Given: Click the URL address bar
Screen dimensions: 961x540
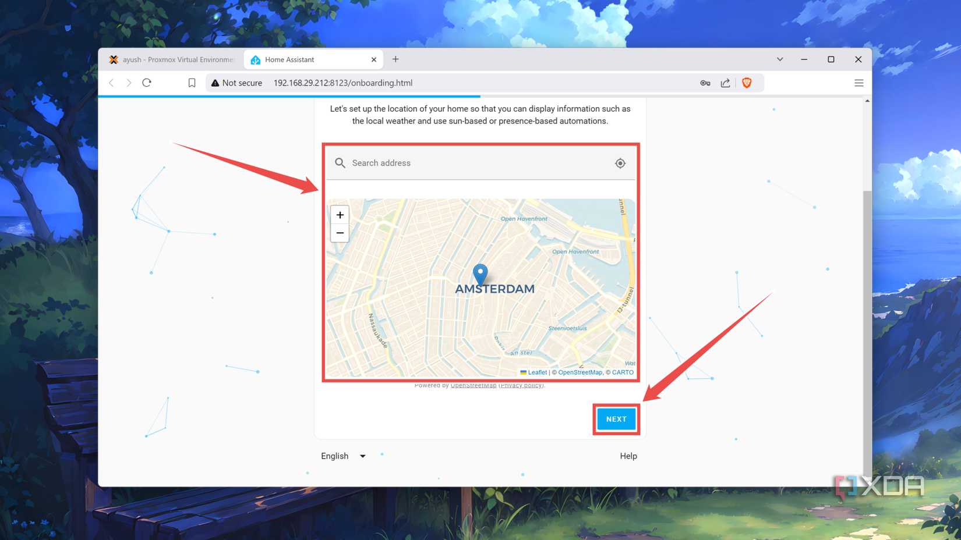Looking at the screenshot, I should (483, 83).
